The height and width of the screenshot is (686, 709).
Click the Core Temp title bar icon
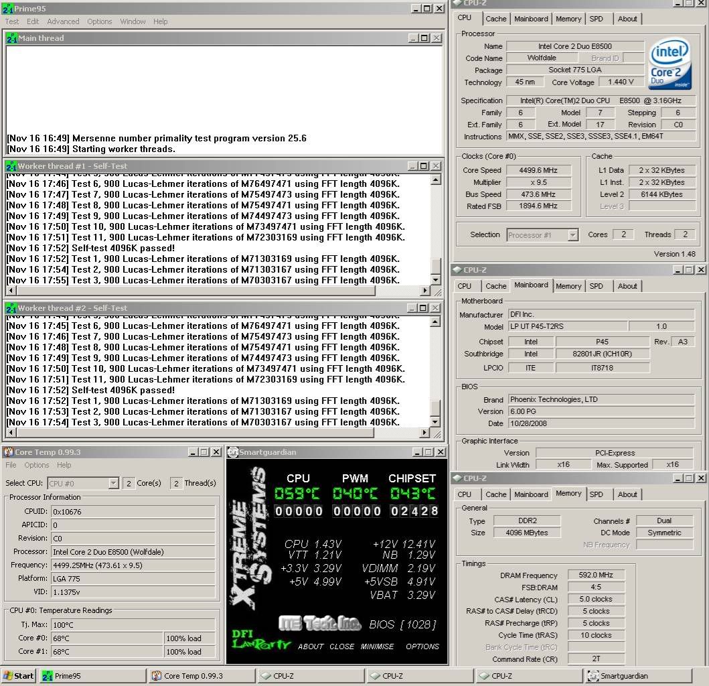[x=8, y=452]
